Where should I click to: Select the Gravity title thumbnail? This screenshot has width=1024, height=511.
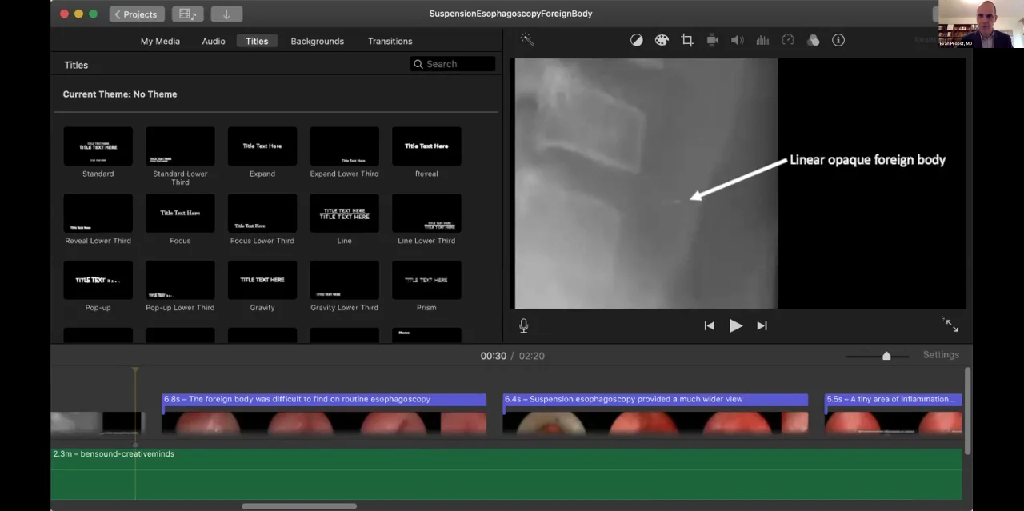pyautogui.click(x=262, y=280)
